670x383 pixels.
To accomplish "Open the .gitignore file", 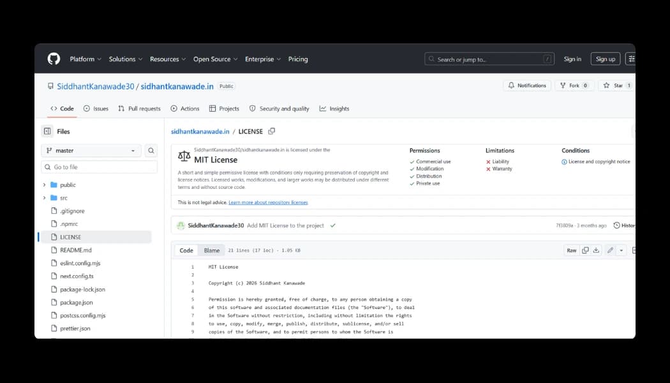I will pyautogui.click(x=71, y=211).
